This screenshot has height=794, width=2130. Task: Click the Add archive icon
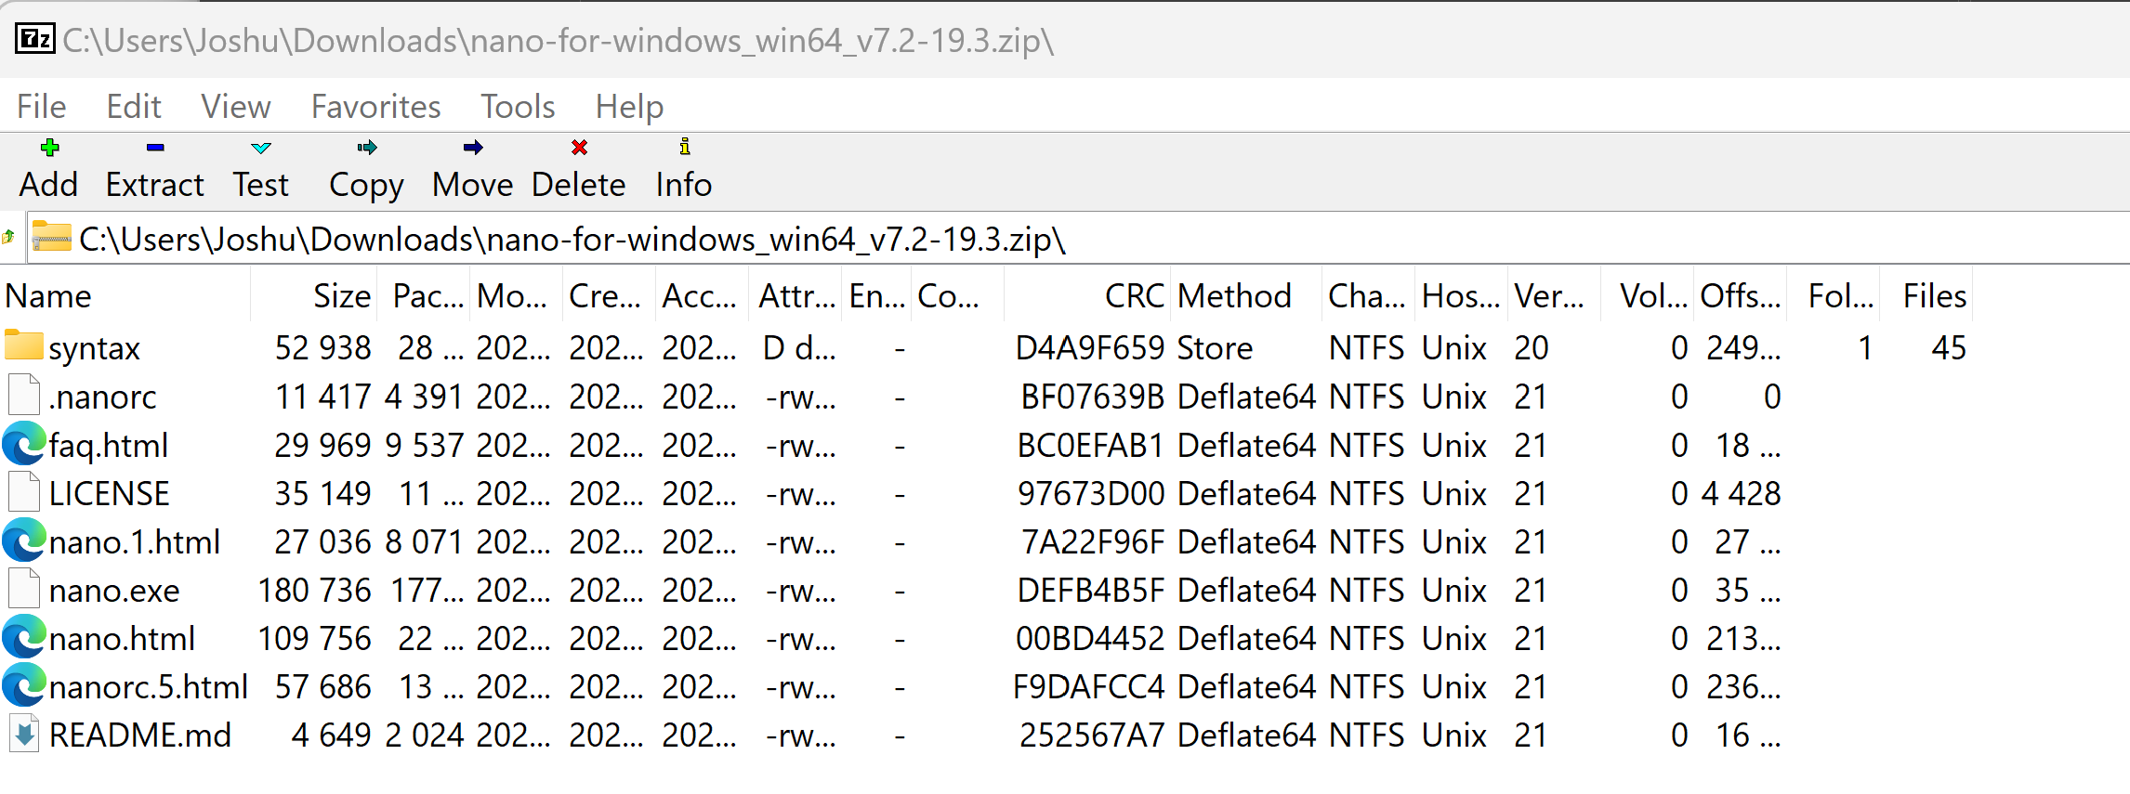click(48, 147)
